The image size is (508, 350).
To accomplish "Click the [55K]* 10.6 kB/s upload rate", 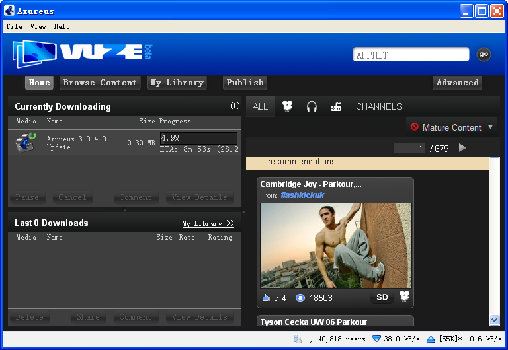I will 470,339.
